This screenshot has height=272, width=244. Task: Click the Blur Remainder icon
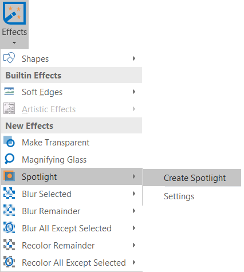(x=9, y=210)
